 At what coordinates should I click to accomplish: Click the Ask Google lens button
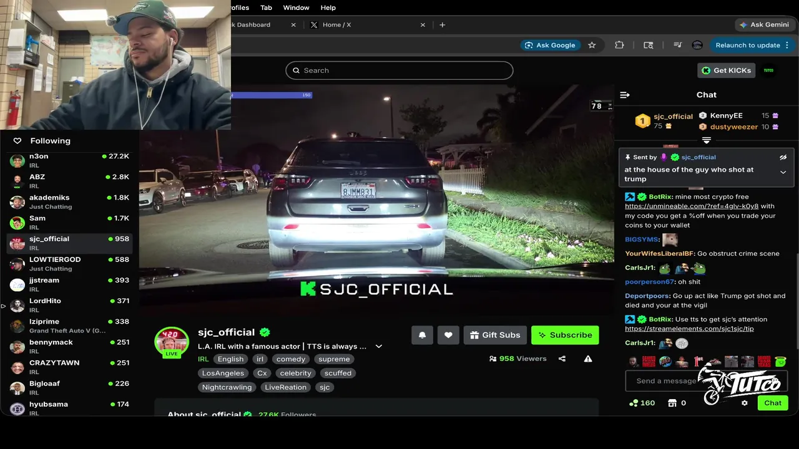coord(551,45)
